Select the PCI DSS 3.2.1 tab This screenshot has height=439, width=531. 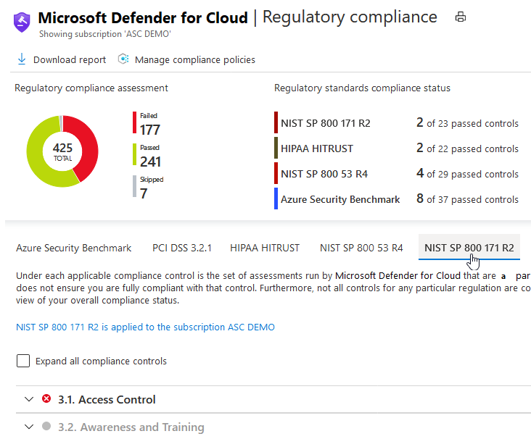pyautogui.click(x=182, y=248)
